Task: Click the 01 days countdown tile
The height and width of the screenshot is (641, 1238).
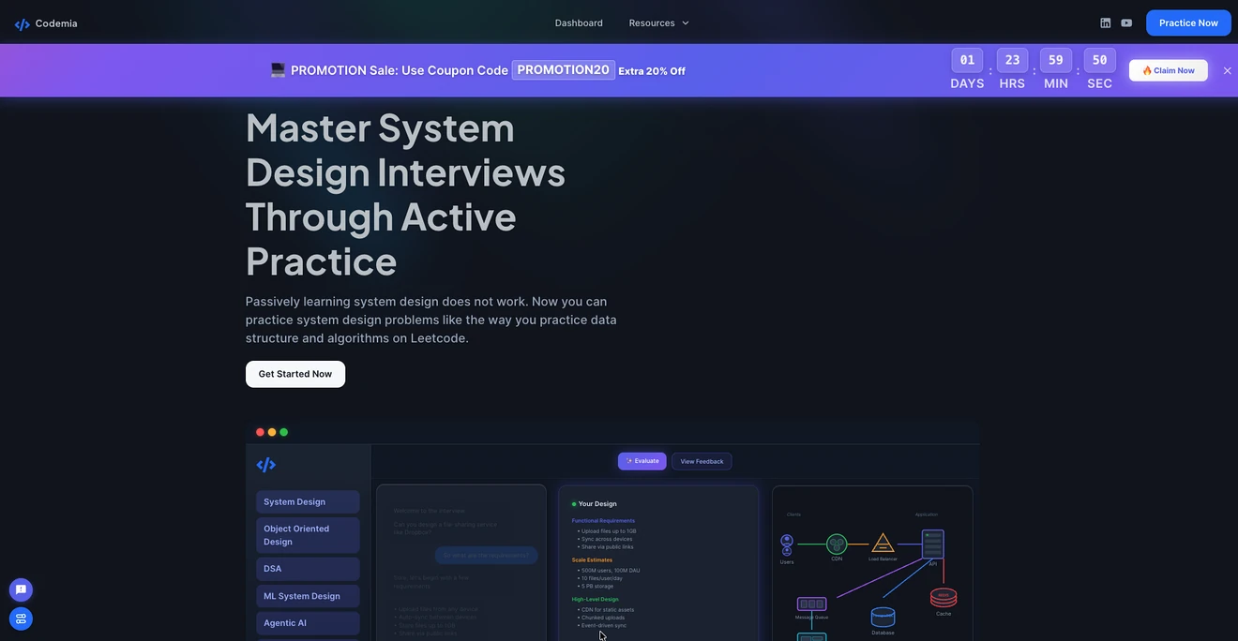Action: point(967,60)
